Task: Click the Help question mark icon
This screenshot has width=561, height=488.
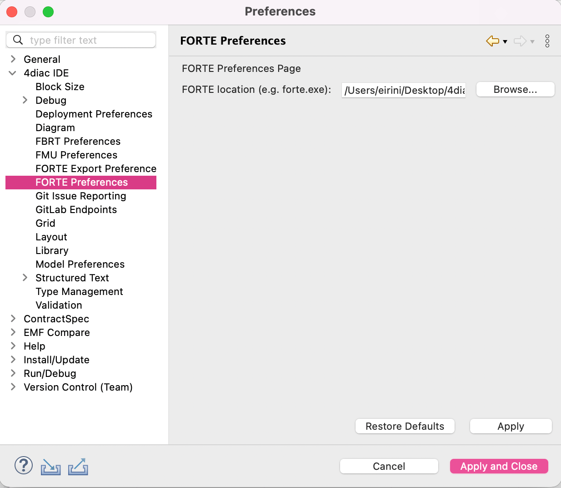Action: (24, 466)
